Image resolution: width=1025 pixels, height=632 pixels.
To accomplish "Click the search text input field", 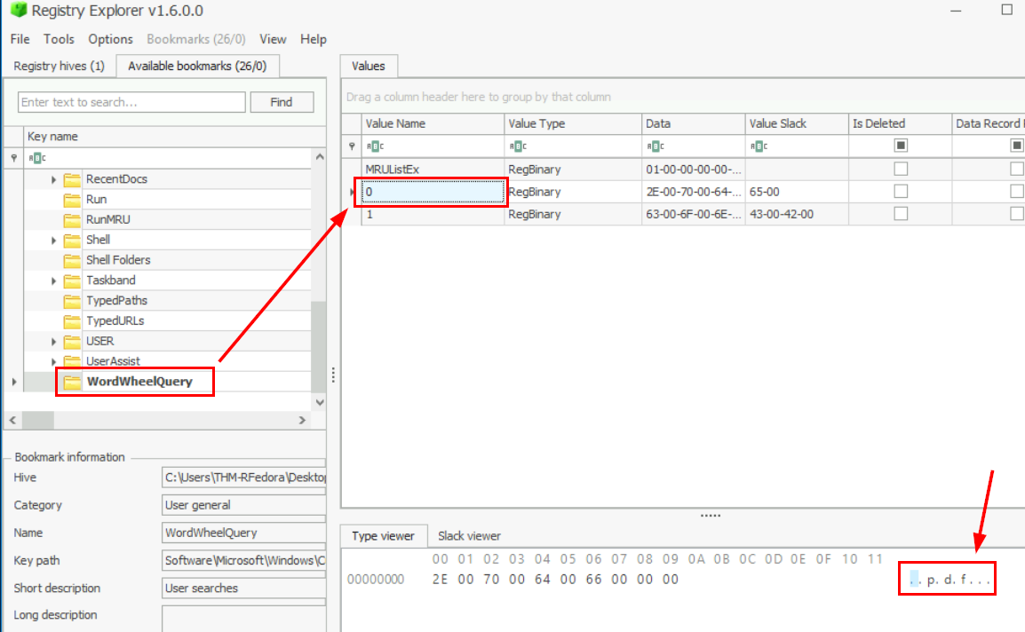I will (x=131, y=102).
